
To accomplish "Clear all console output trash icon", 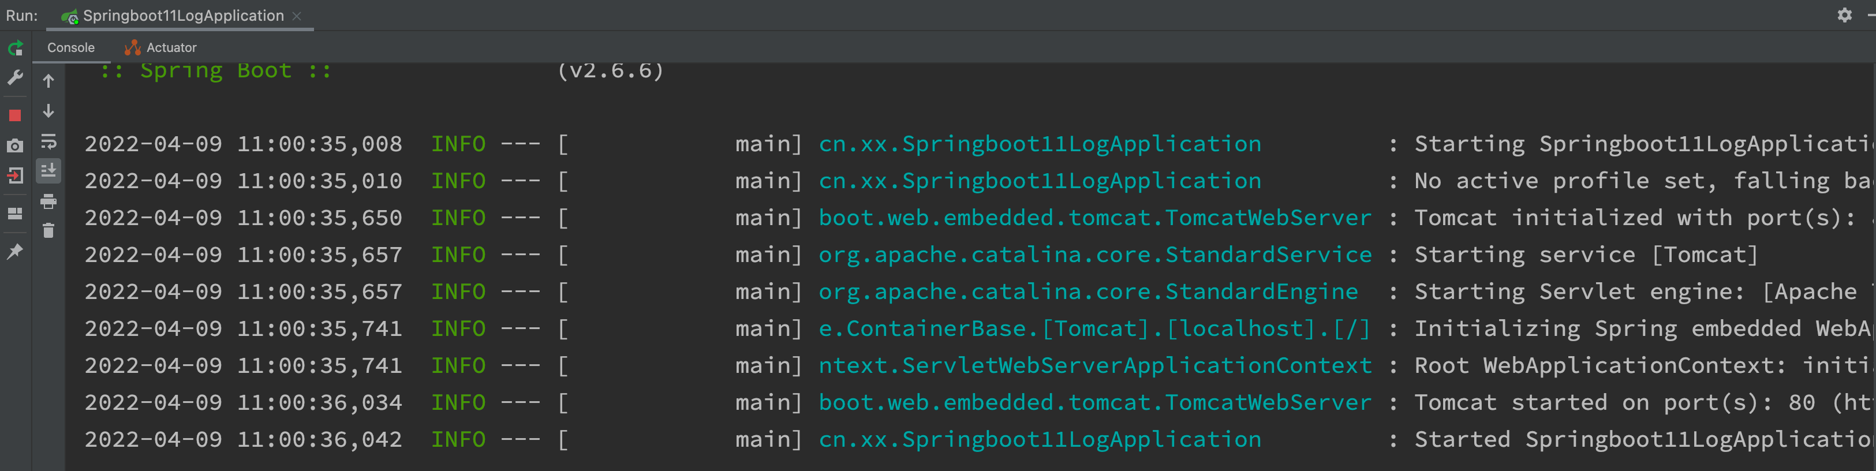I will click(x=49, y=231).
